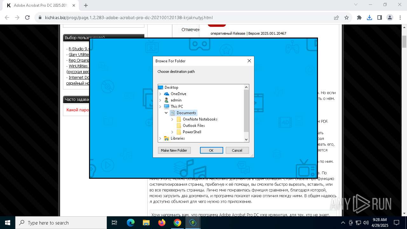Viewport: 407px width, 229px height.
Task: Open File Explorer from taskbar
Action: point(146,223)
